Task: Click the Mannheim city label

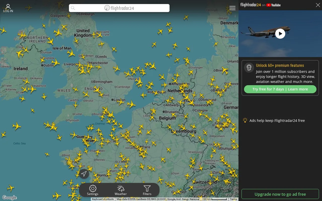Action: 218,136
